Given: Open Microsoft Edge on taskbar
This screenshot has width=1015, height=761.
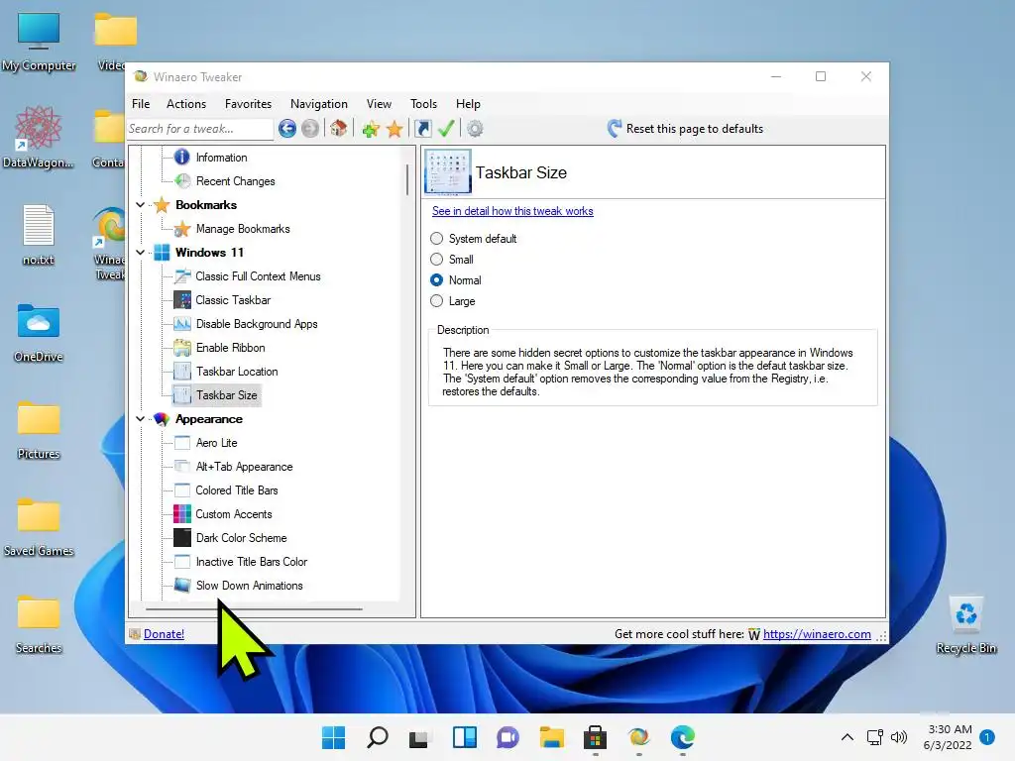Looking at the screenshot, I should tap(682, 737).
